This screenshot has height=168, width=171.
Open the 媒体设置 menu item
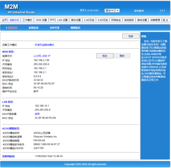point(76,20)
